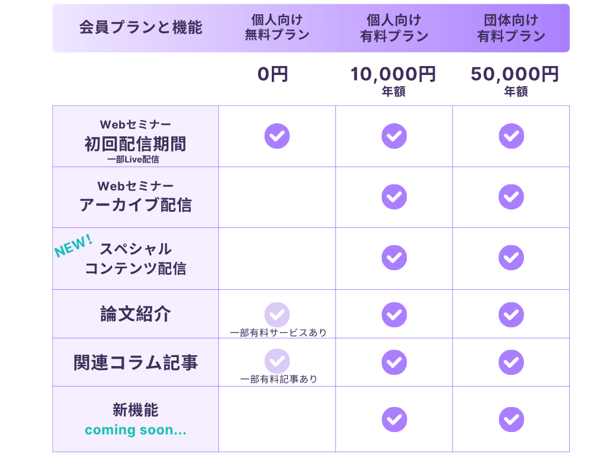Click faded free plan checkmark for 論文紹介
This screenshot has height=457, width=609.
pos(277,314)
